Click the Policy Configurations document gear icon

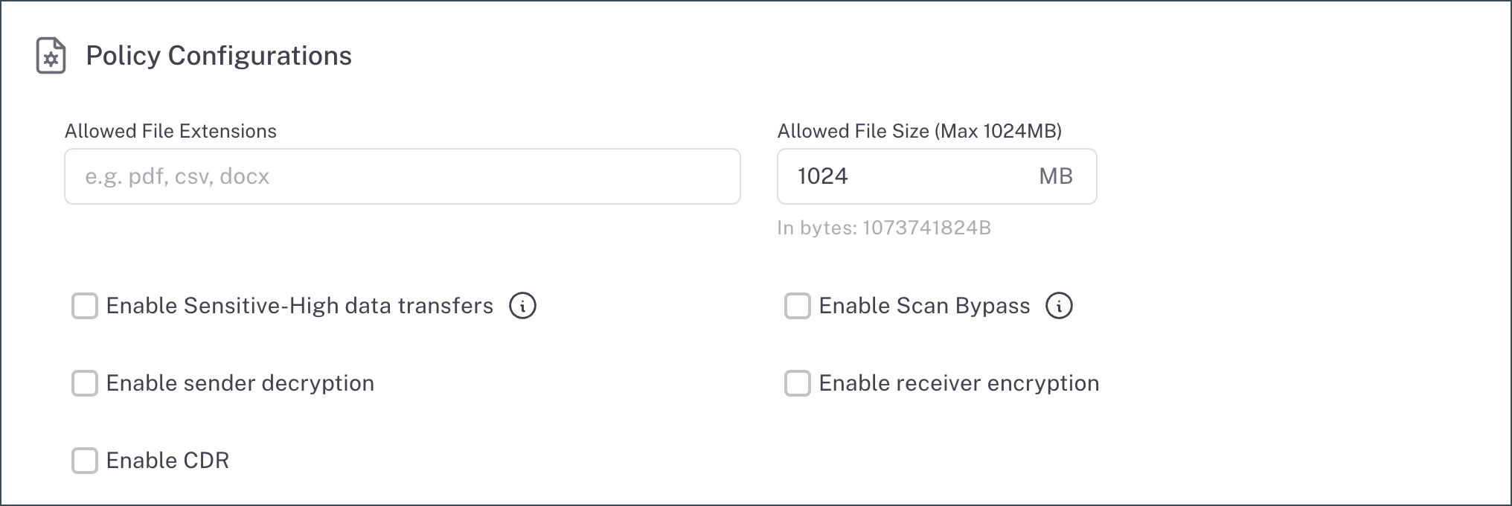point(51,56)
